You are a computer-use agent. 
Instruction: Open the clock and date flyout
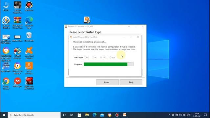coord(197,115)
